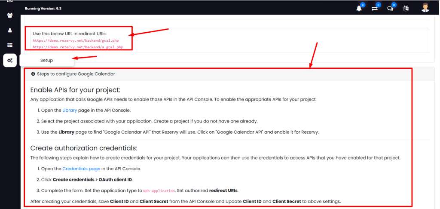The height and width of the screenshot is (209, 440).
Task: Click the 'Create authorization credentials' heading
Action: click(84, 148)
